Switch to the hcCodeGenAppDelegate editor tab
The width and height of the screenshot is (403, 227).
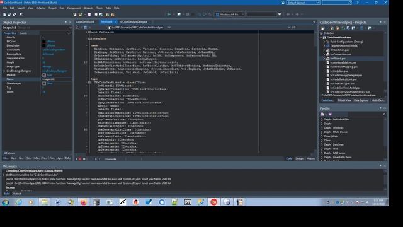tap(133, 22)
